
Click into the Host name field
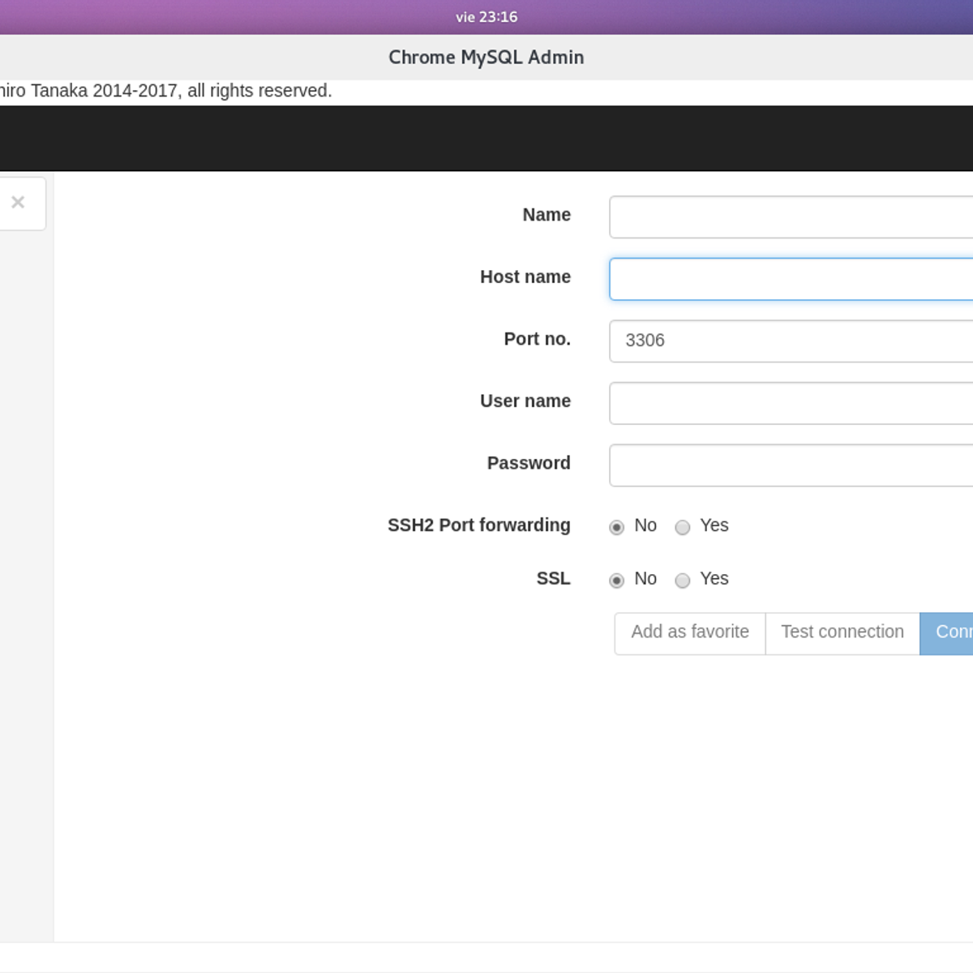point(791,279)
